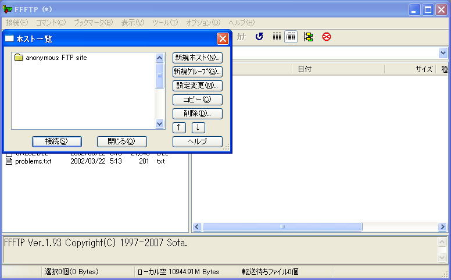Switch to list view icon
The image size is (451, 280).
pyautogui.click(x=277, y=37)
